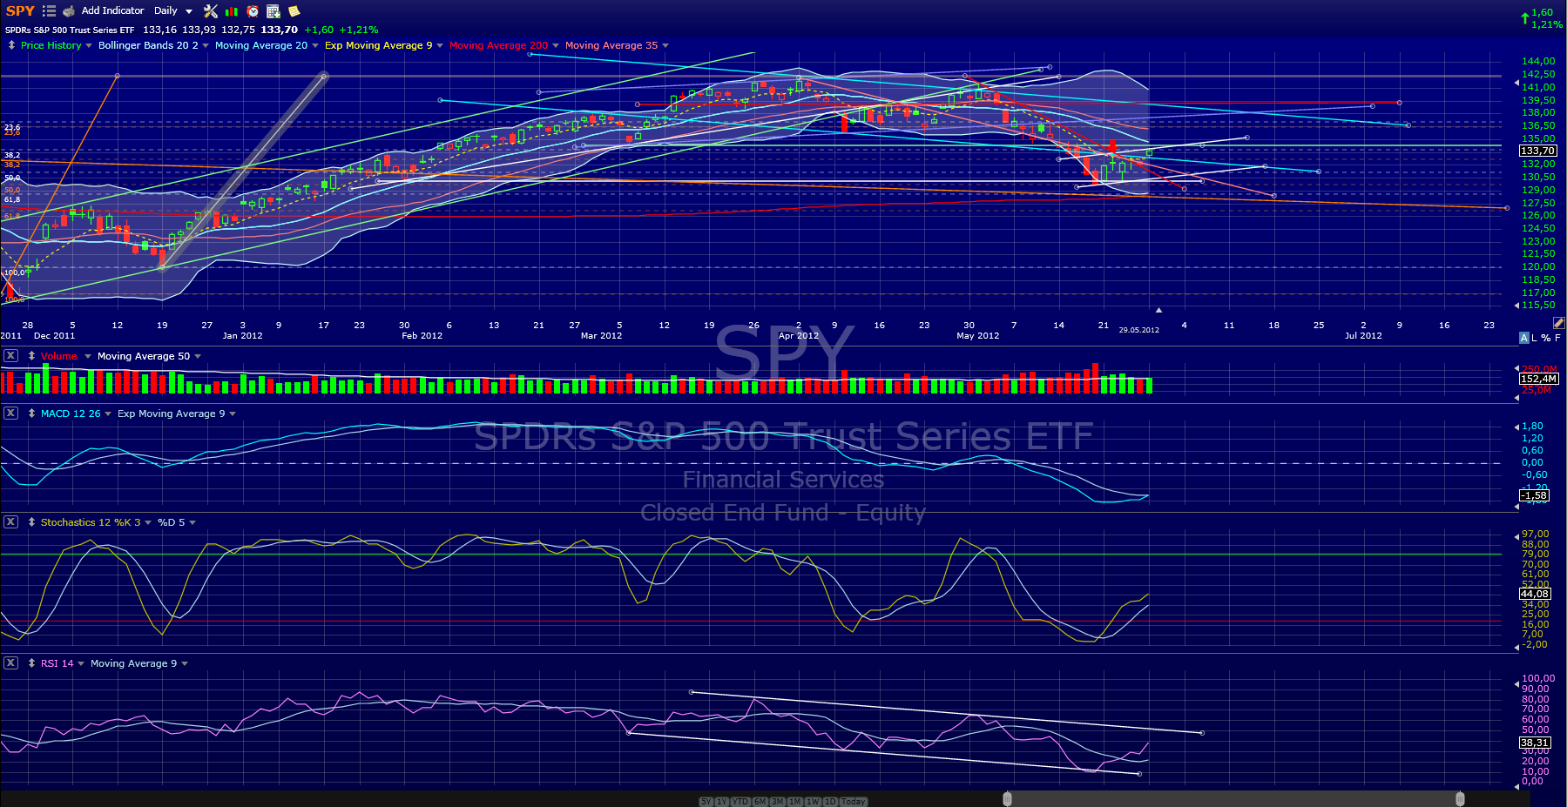Select the 1M time range
The image size is (1567, 807).
[x=795, y=801]
